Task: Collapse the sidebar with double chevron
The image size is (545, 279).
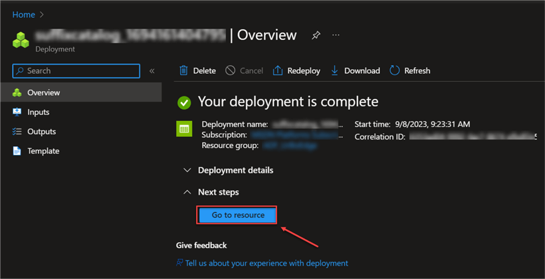Action: pos(152,71)
